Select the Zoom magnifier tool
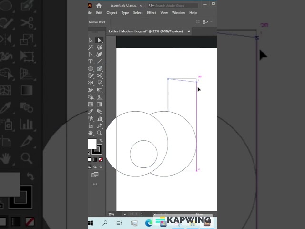Image resolution: width=305 pixels, height=229 pixels. pyautogui.click(x=100, y=133)
